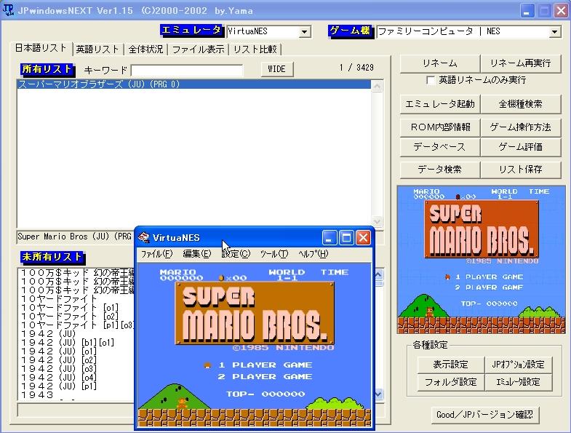Open the ファイル表示 tab
This screenshot has height=433, width=571.
tap(198, 49)
